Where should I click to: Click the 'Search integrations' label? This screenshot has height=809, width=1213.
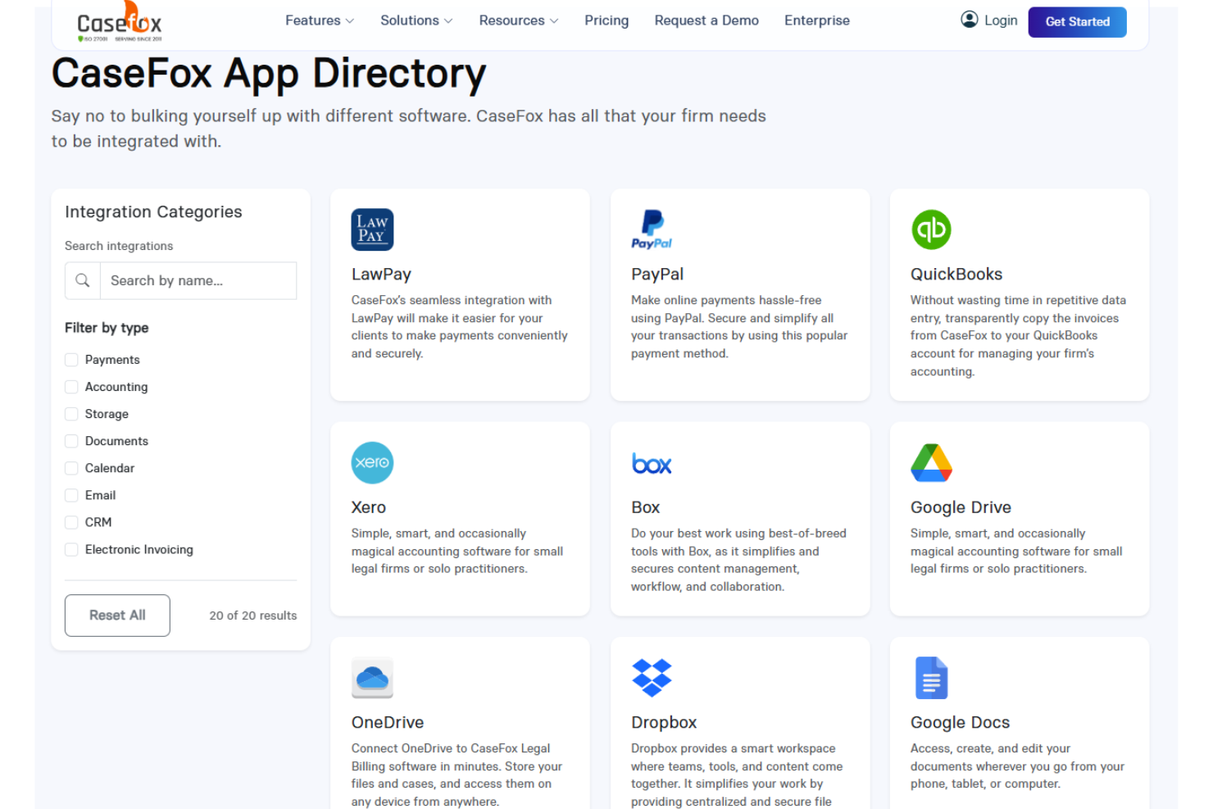(x=119, y=246)
